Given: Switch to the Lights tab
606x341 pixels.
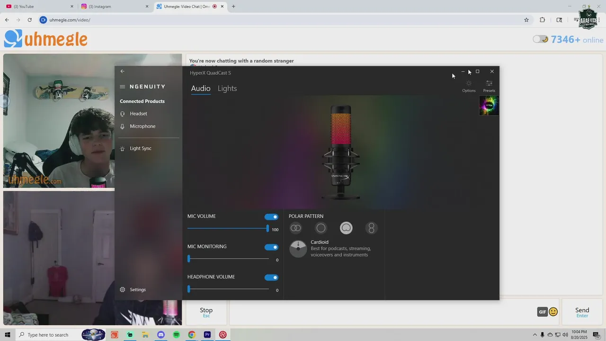Looking at the screenshot, I should point(227,89).
